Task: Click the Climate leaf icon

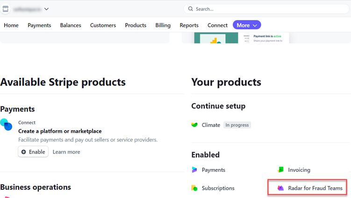Action: coord(194,125)
